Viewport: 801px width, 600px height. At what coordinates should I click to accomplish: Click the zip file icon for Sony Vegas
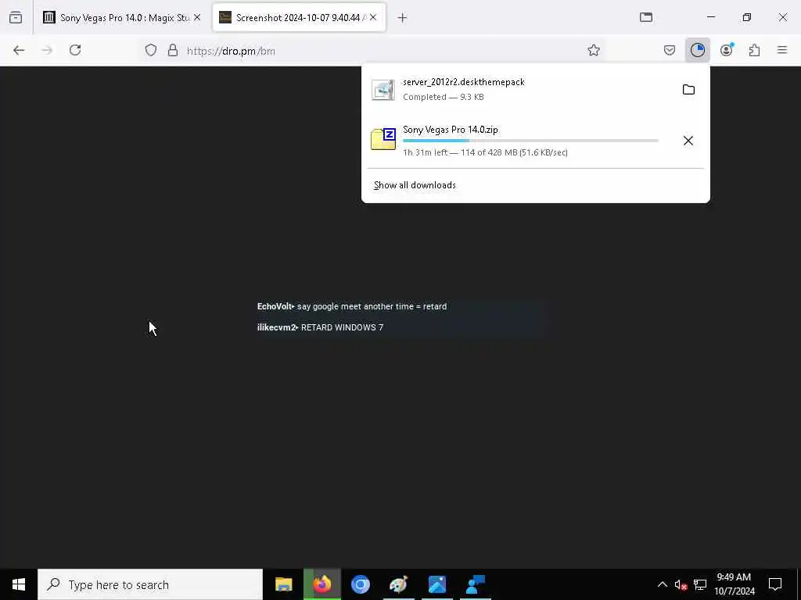pyautogui.click(x=383, y=139)
